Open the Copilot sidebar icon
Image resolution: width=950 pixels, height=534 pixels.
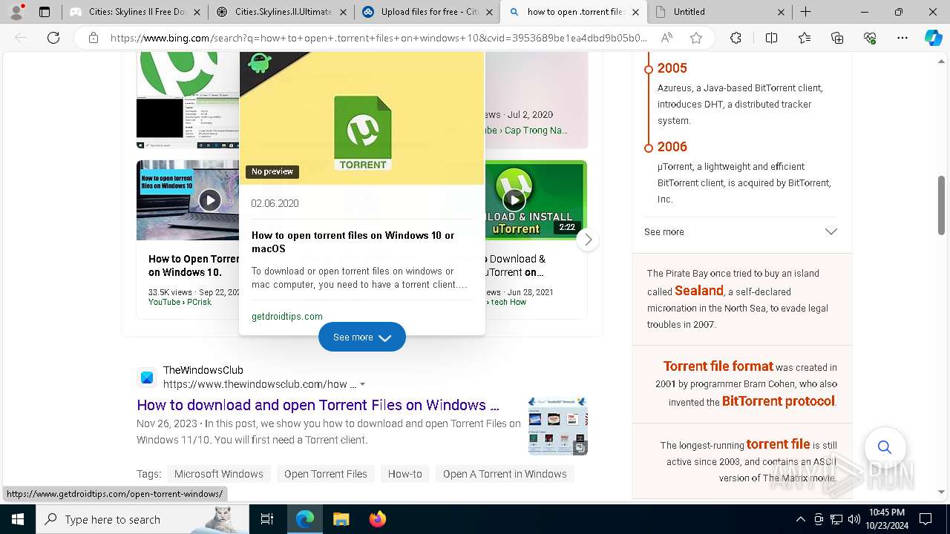click(x=933, y=38)
